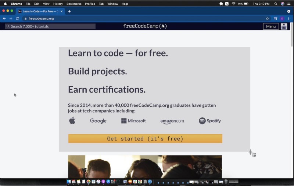This screenshot has width=294, height=186.
Task: Open the History menu
Action: 58,4
